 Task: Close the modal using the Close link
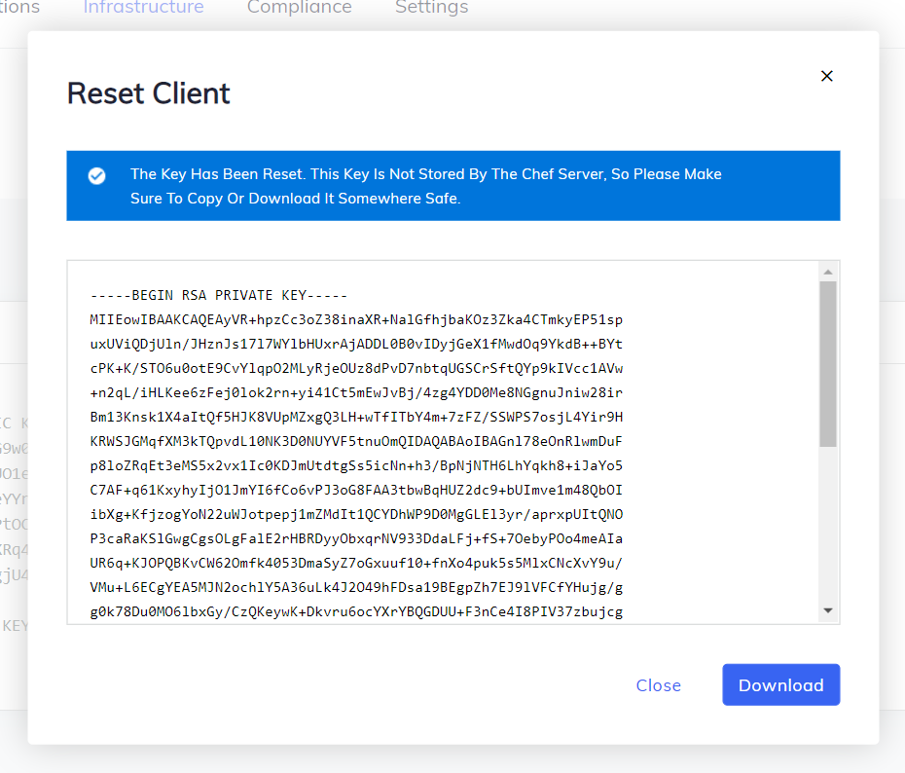658,684
